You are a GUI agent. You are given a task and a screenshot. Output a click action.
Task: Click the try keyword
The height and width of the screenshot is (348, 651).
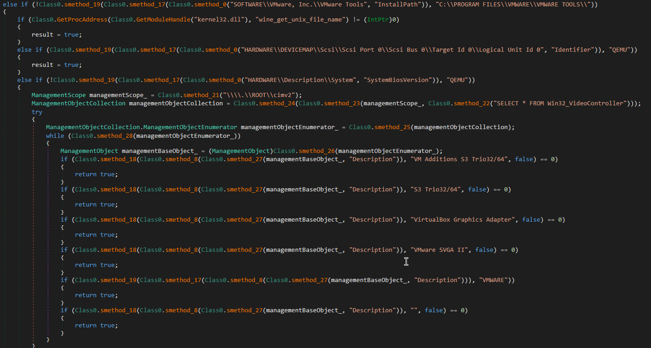click(37, 112)
